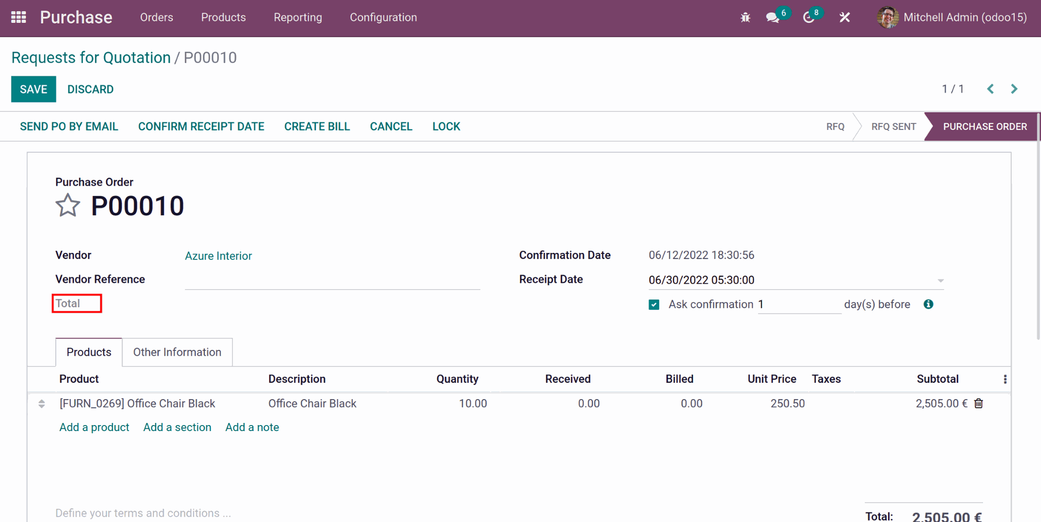Open the Reporting menu
Viewport: 1041px width, 522px height.
(x=298, y=17)
